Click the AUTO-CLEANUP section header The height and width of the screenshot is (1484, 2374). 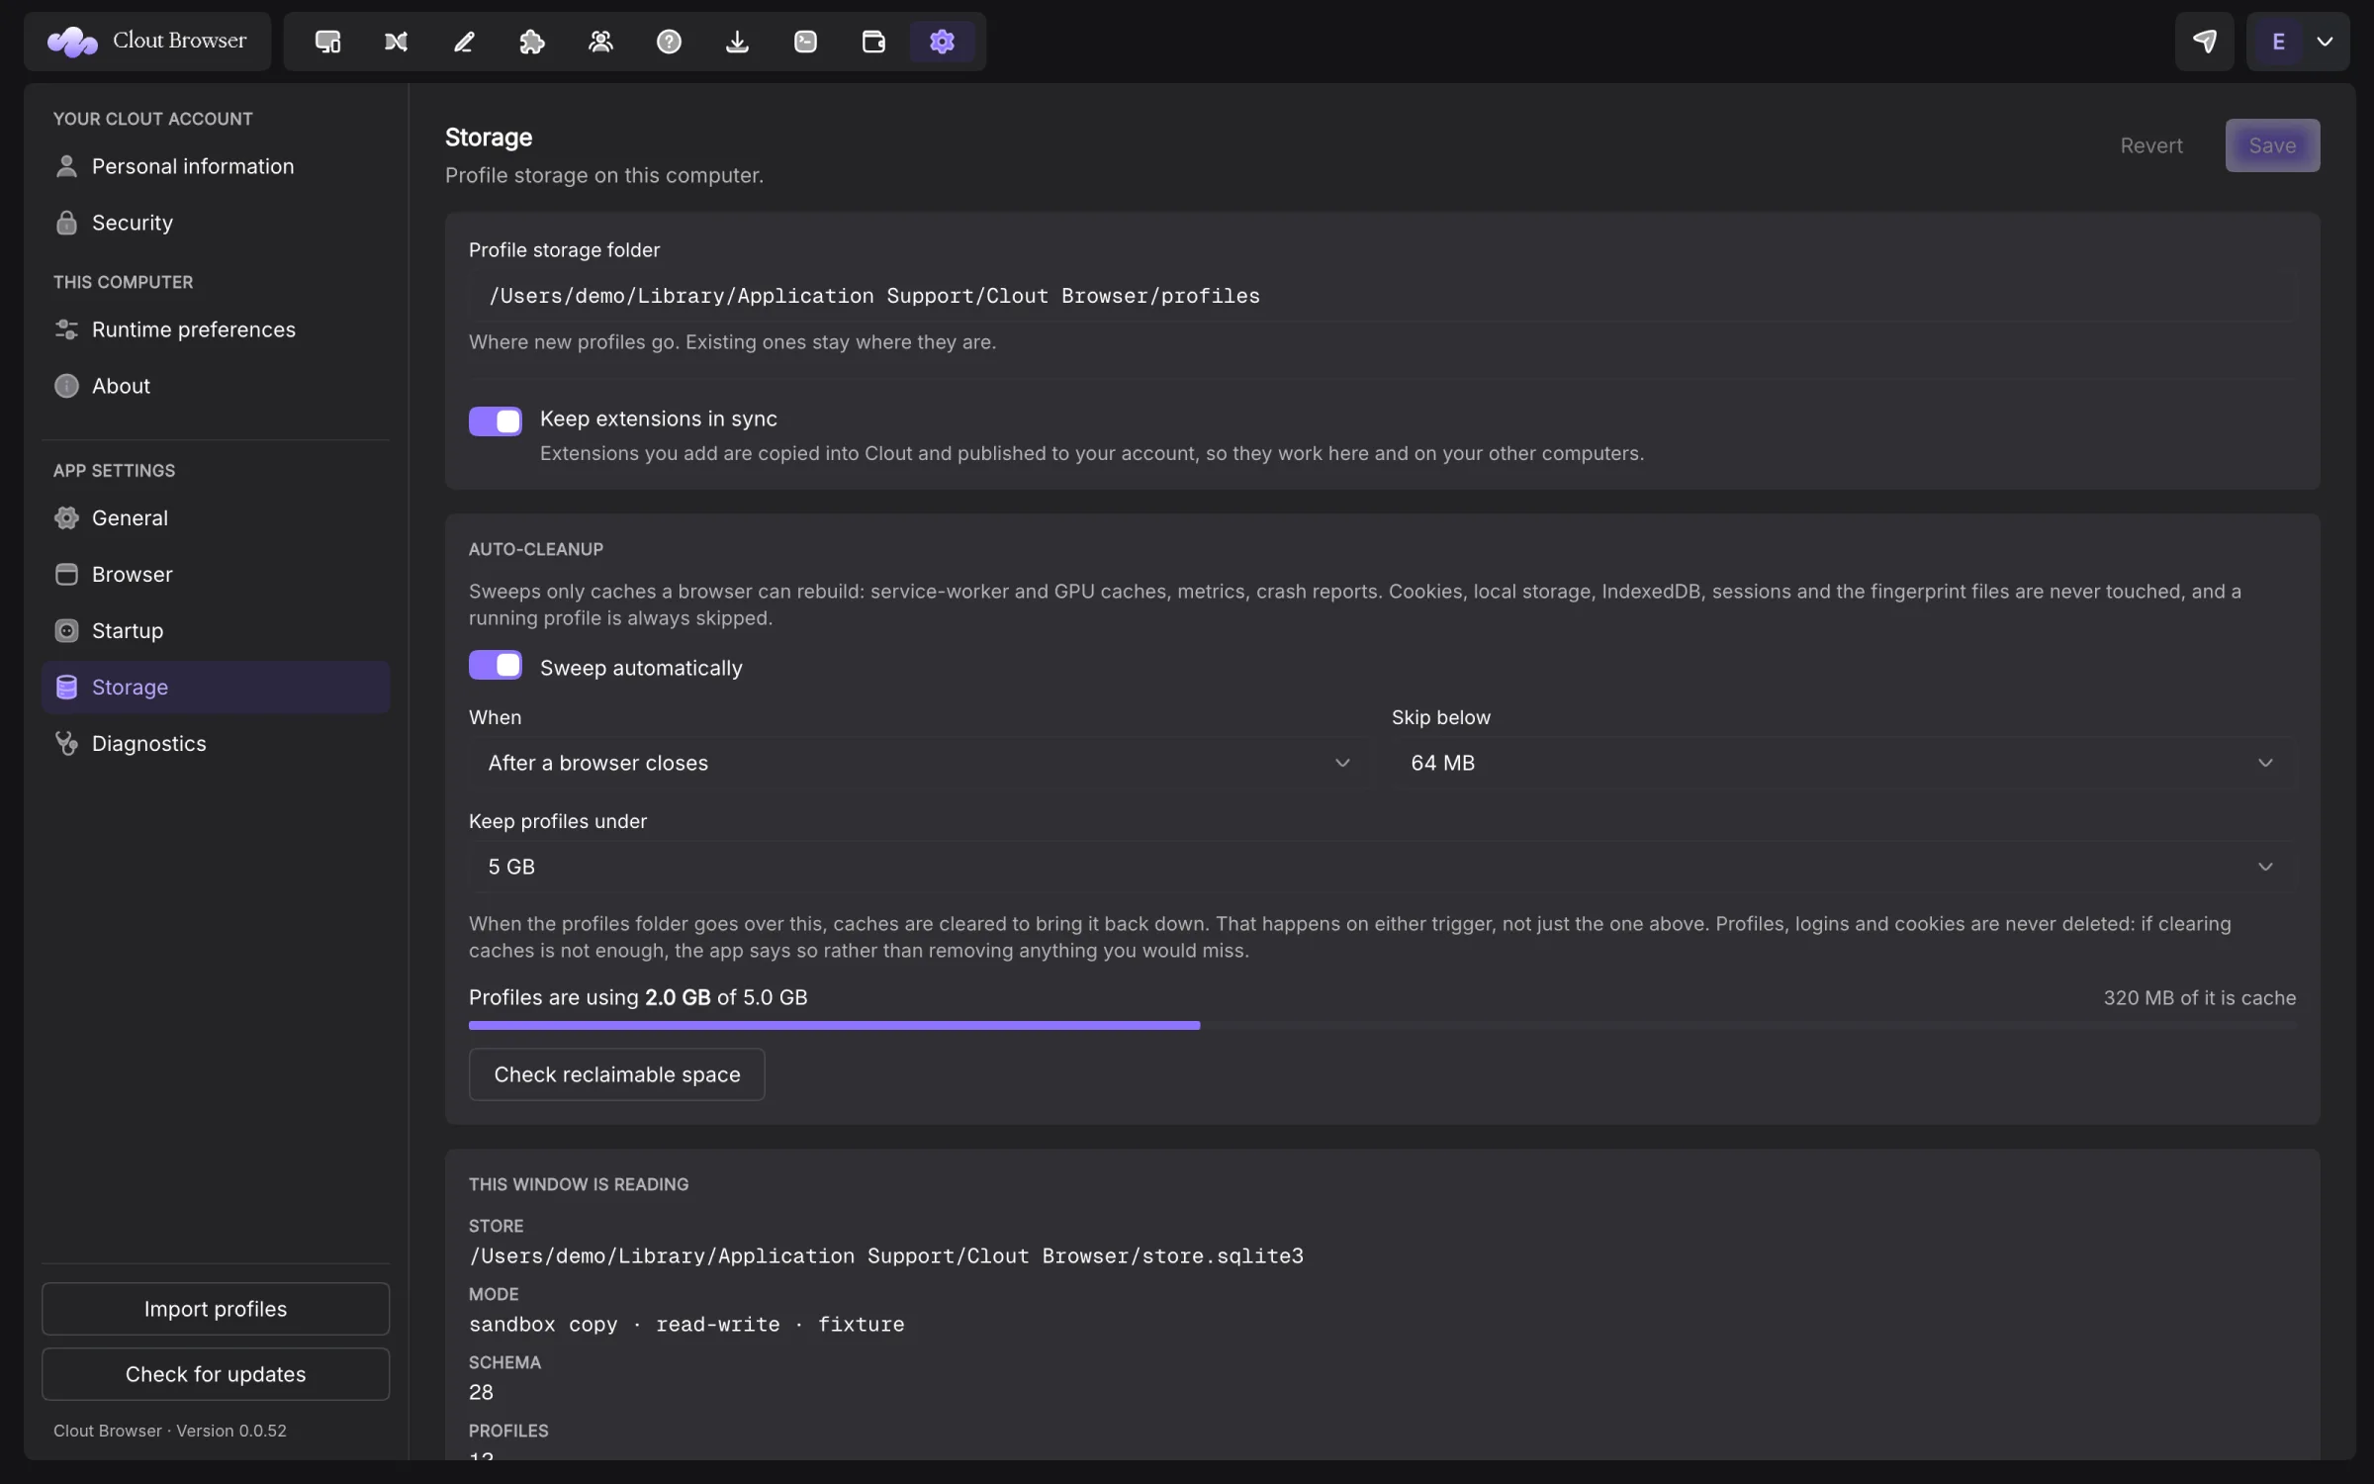(536, 549)
